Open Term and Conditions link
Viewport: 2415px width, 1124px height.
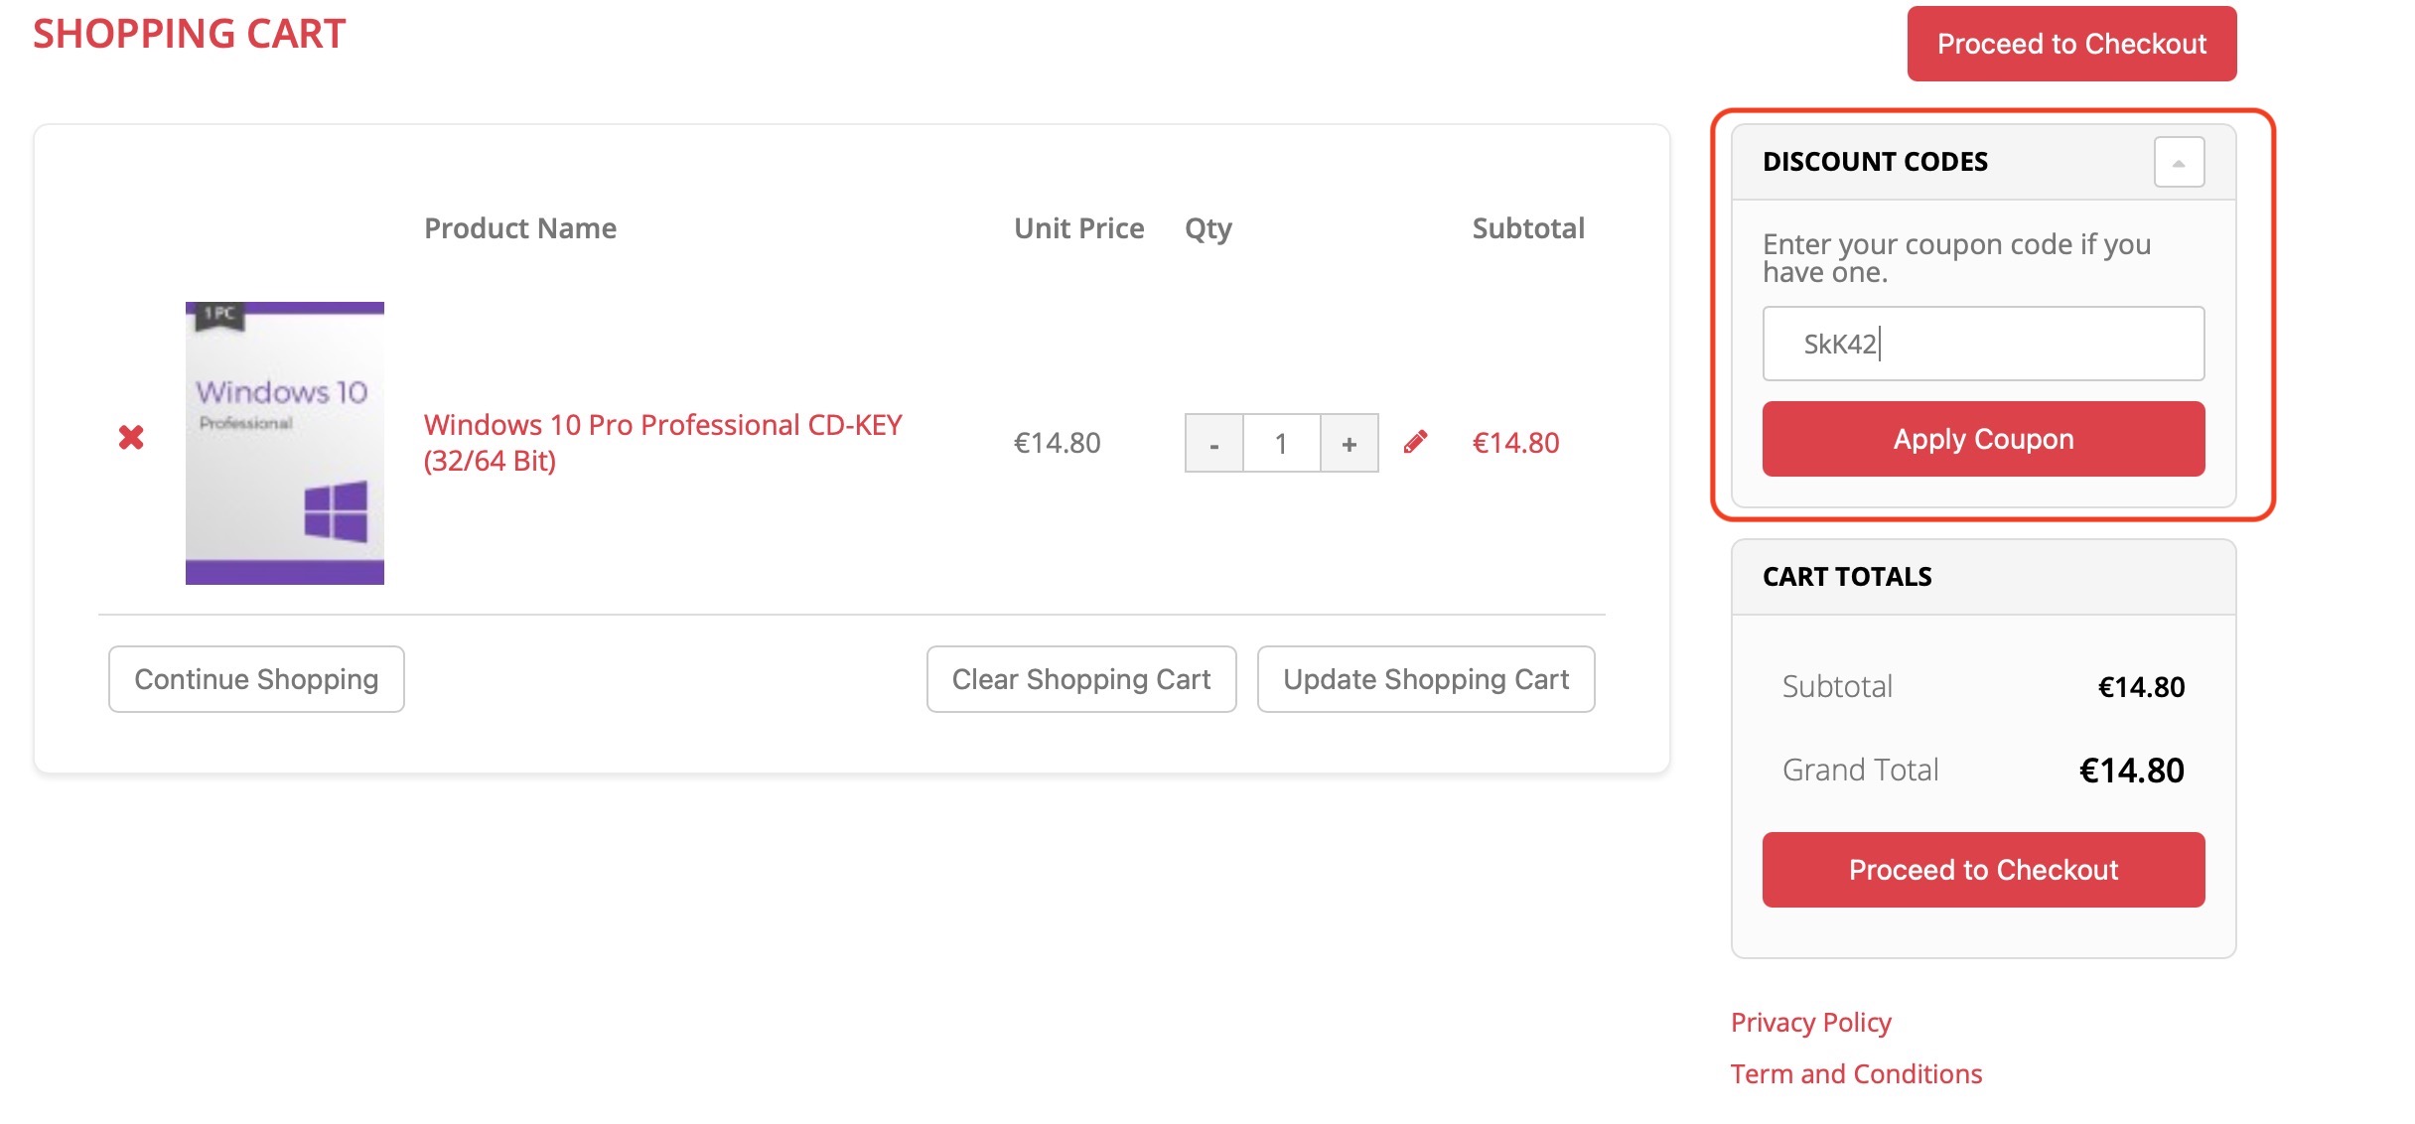tap(1855, 1073)
